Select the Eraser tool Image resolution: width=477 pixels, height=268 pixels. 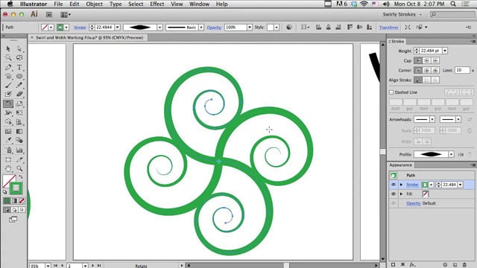click(x=19, y=95)
